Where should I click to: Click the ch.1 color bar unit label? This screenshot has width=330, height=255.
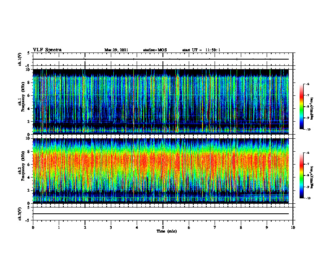312,109
